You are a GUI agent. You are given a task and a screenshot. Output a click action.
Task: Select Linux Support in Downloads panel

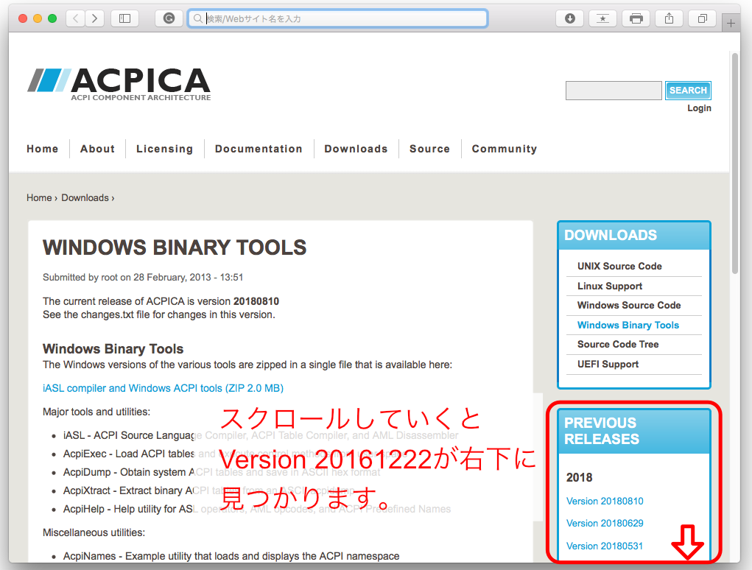click(610, 286)
